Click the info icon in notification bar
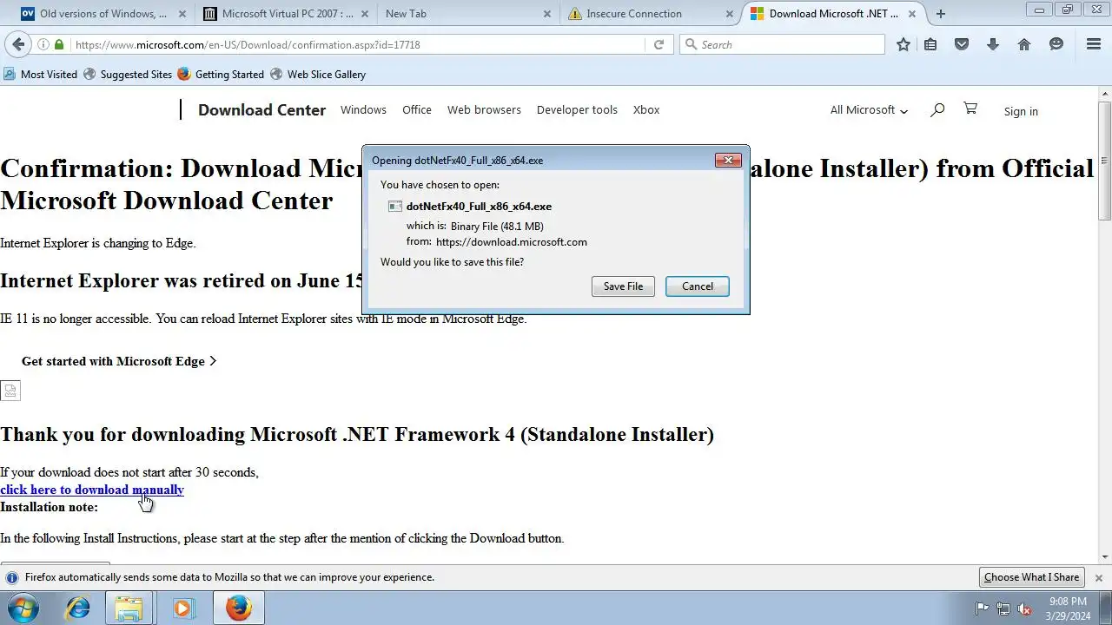The width and height of the screenshot is (1112, 625). point(11,577)
